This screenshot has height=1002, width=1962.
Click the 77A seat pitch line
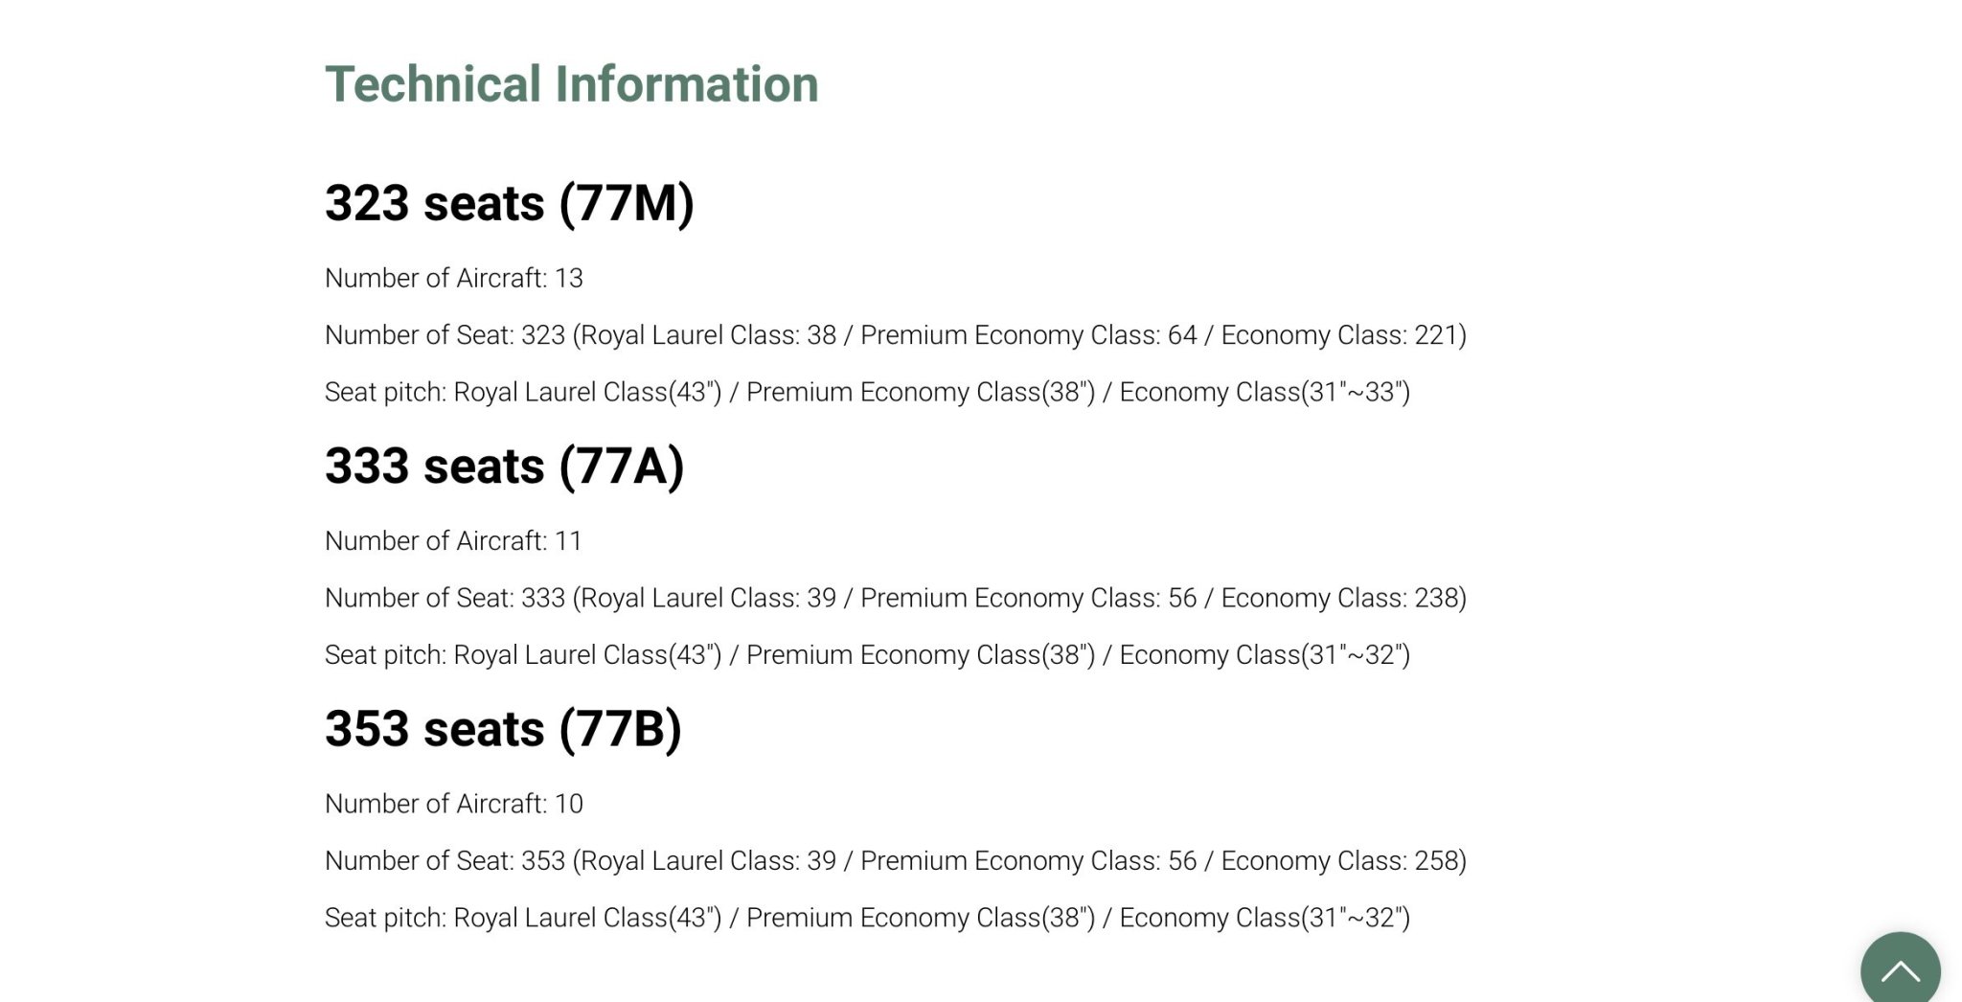pos(868,655)
